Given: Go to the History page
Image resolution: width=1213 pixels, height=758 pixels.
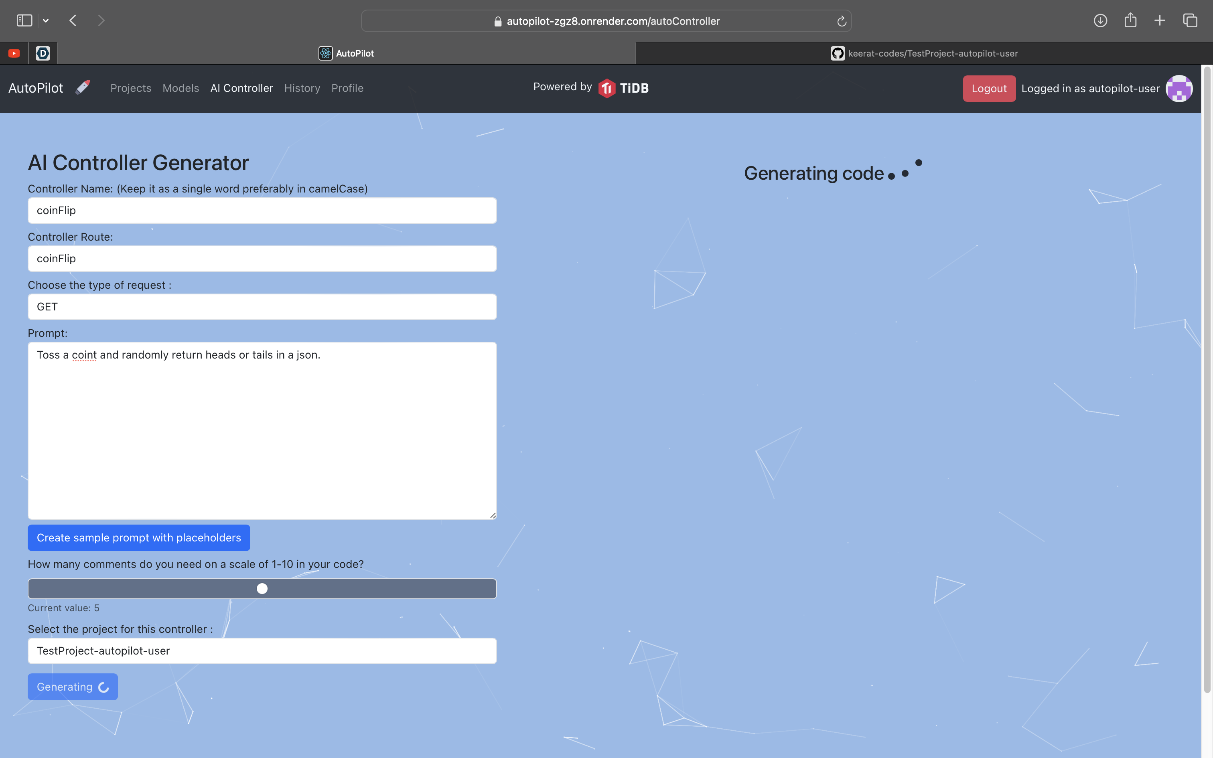Looking at the screenshot, I should coord(302,88).
